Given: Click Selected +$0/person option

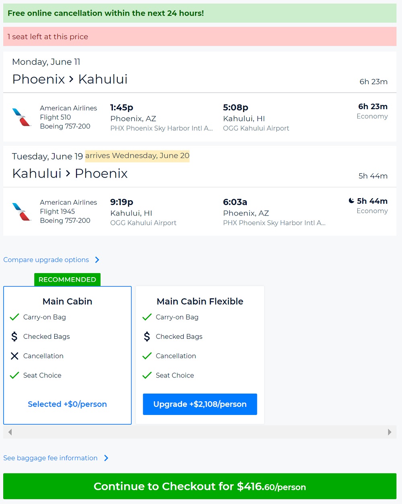Looking at the screenshot, I should [x=67, y=404].
